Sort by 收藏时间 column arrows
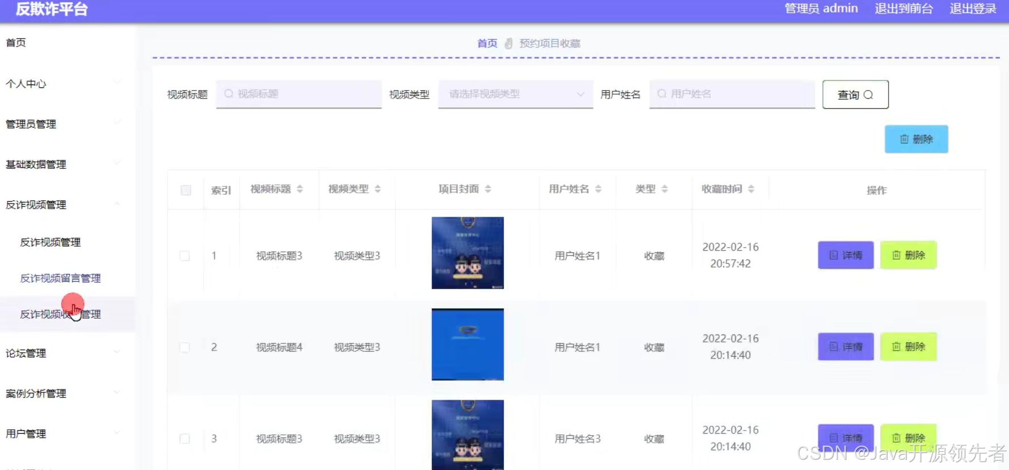Image resolution: width=1009 pixels, height=470 pixels. pos(751,189)
